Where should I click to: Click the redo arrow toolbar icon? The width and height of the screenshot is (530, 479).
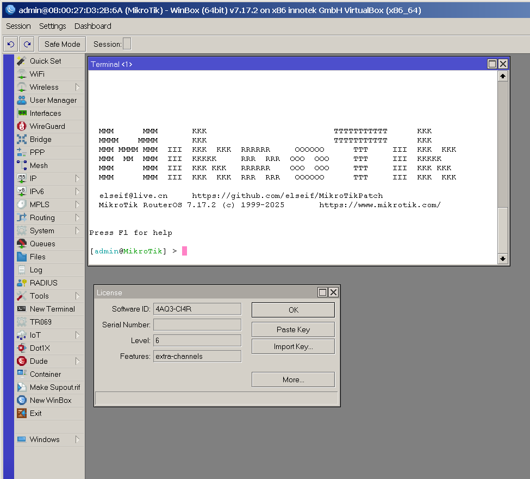click(27, 44)
